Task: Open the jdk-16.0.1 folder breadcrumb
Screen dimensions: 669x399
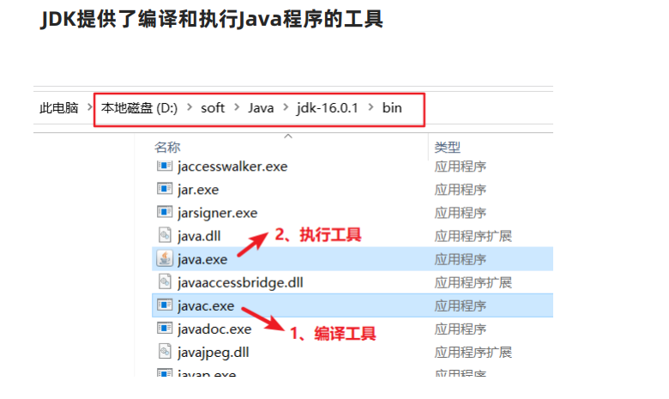Action: pos(328,108)
